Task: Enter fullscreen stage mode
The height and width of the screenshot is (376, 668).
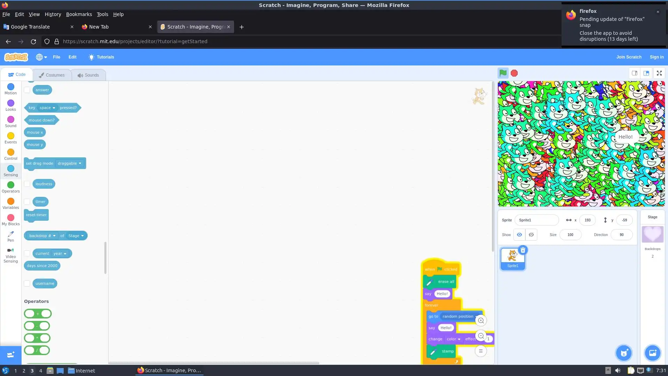Action: pyautogui.click(x=659, y=73)
